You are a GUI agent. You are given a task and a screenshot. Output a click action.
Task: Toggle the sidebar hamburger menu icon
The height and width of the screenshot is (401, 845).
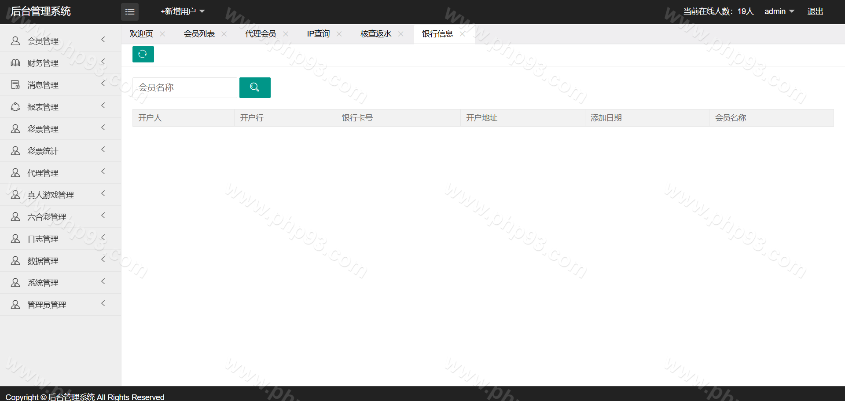[x=130, y=12]
